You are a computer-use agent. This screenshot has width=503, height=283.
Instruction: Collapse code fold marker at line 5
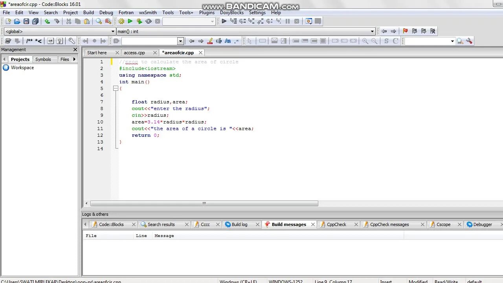[x=116, y=88]
